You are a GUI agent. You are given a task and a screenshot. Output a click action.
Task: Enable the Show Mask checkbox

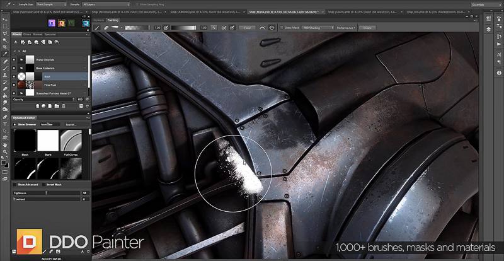click(x=282, y=28)
